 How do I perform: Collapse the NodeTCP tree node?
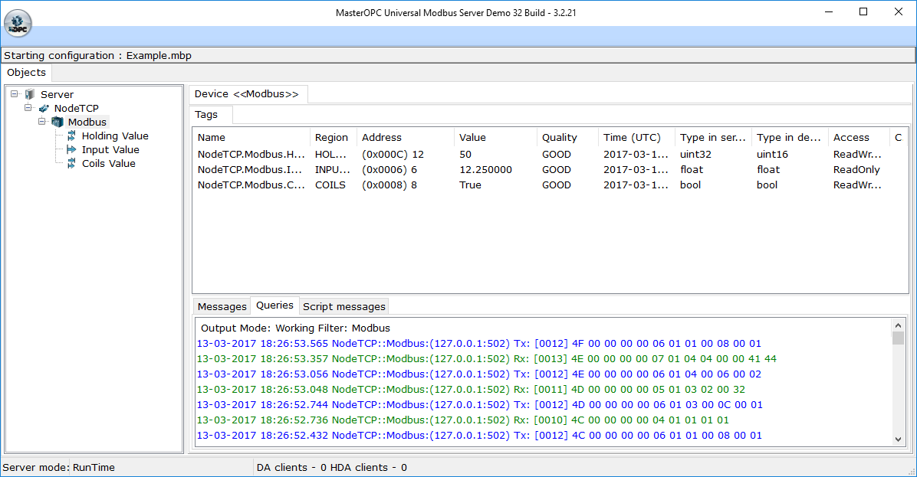(x=28, y=107)
